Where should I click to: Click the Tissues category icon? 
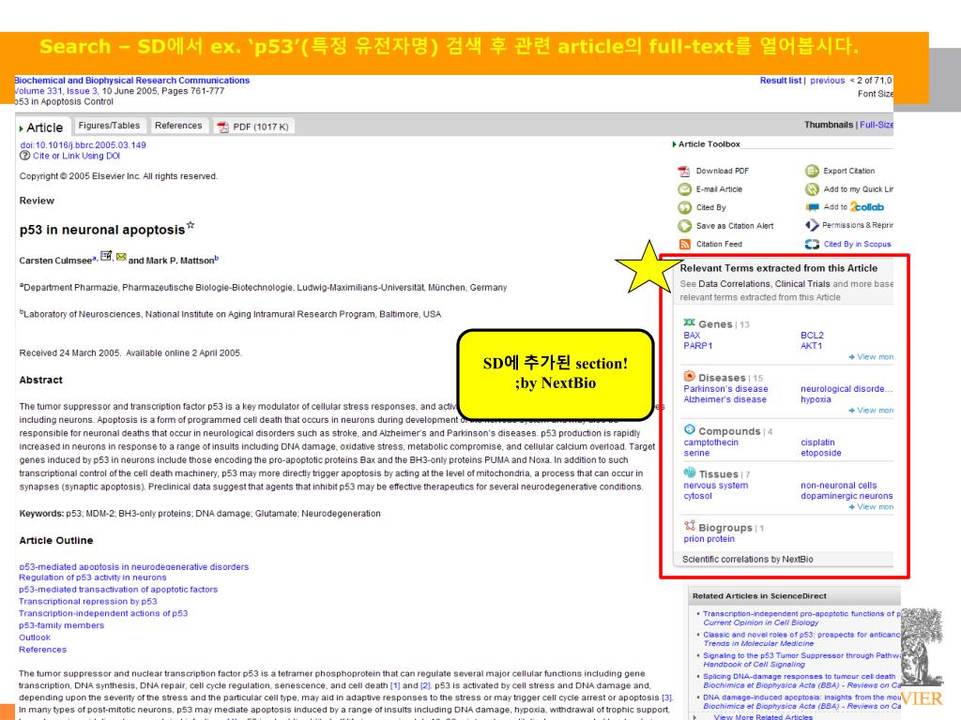coord(690,472)
